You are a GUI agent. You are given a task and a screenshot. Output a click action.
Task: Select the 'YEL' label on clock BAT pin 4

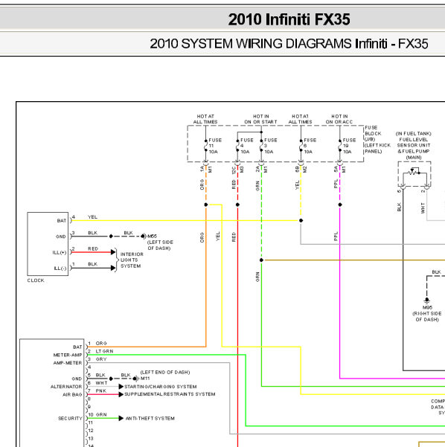92,217
